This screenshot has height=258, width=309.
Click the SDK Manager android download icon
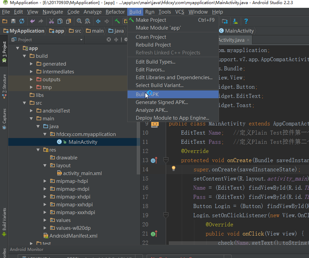point(235,21)
